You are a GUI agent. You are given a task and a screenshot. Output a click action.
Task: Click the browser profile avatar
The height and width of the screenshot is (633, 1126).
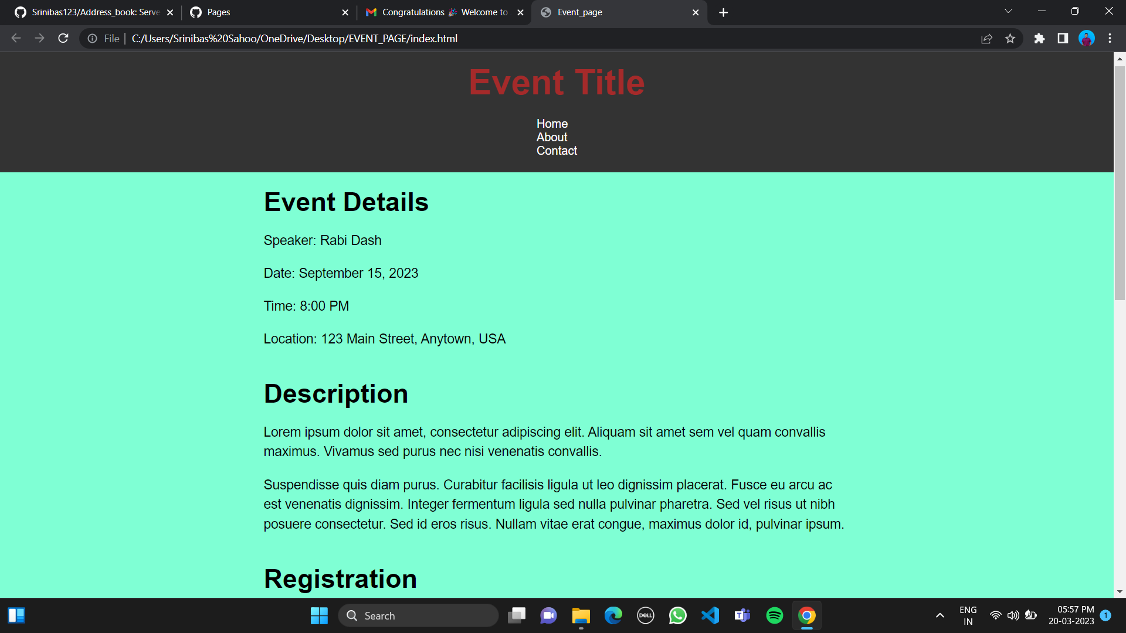pyautogui.click(x=1087, y=38)
